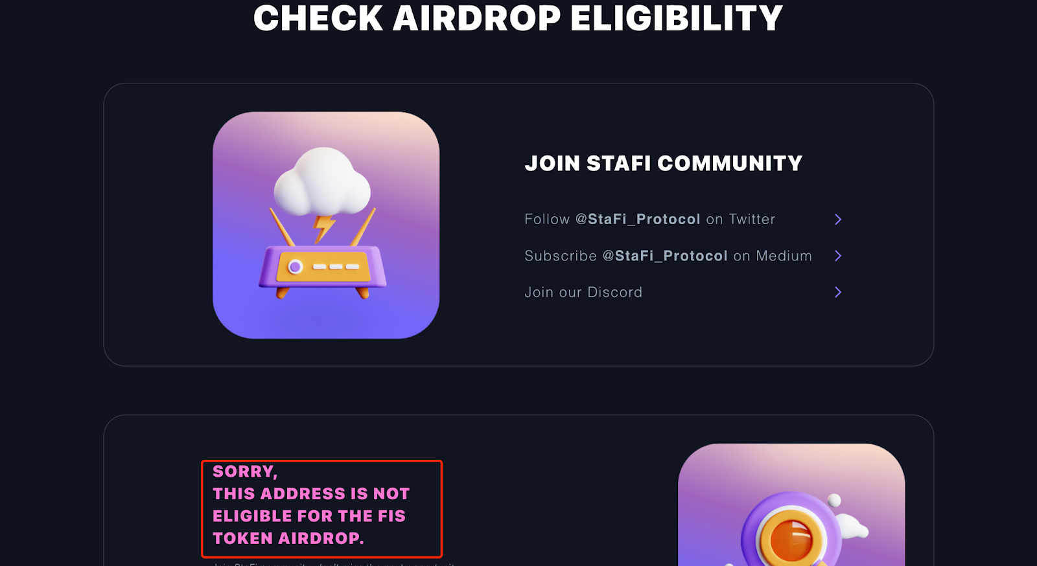Click the white cloud in router illustration
The width and height of the screenshot is (1037, 566).
tap(322, 182)
